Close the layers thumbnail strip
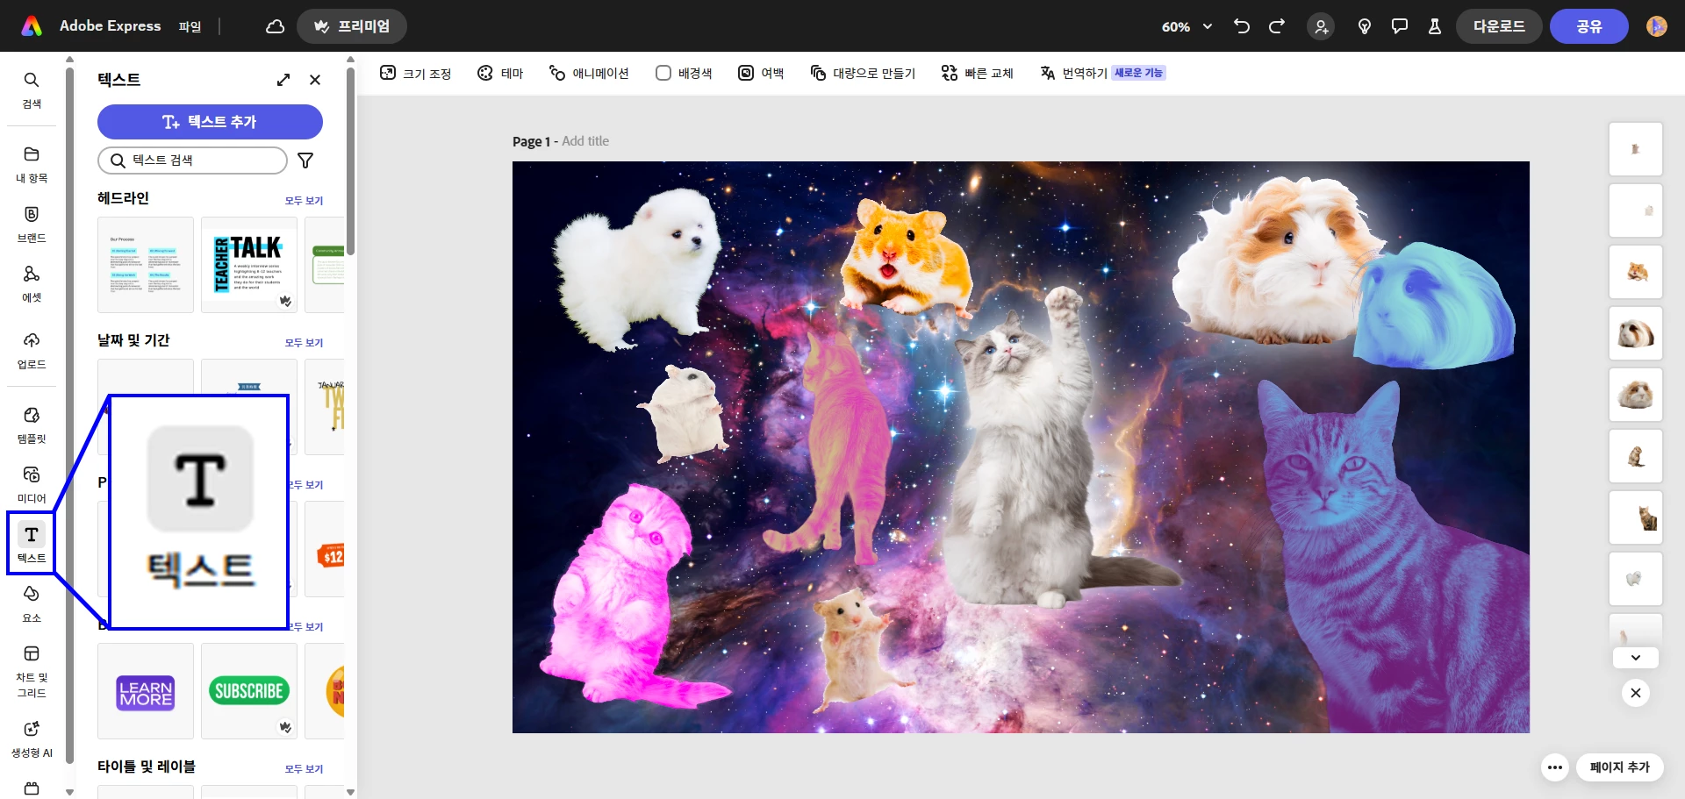The width and height of the screenshot is (1685, 799). point(1636,693)
